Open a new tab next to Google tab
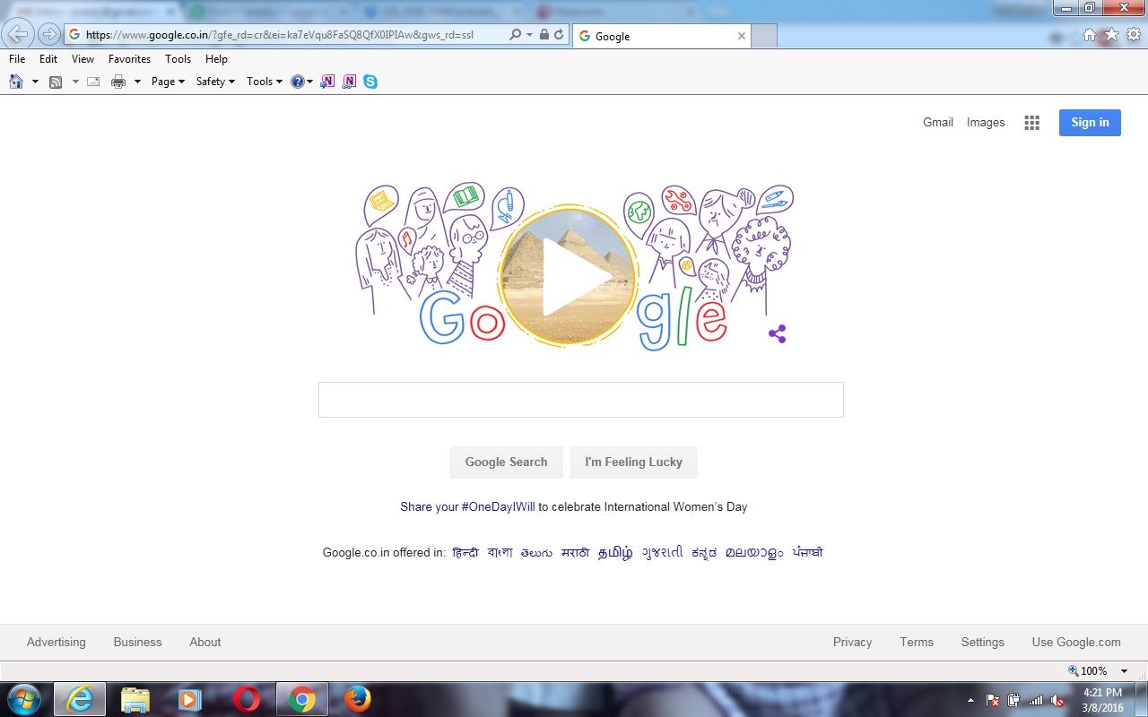This screenshot has width=1148, height=717. (x=763, y=36)
